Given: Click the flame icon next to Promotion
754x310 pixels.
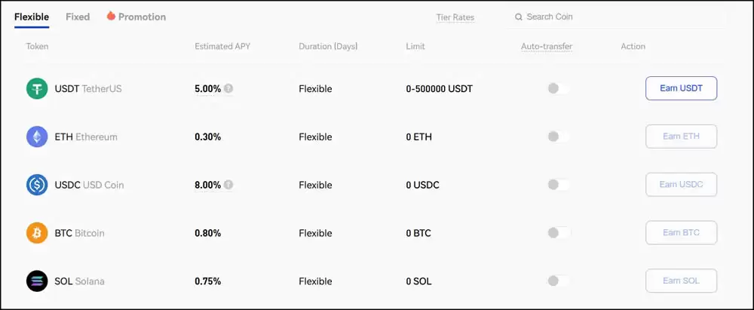Looking at the screenshot, I should [112, 16].
